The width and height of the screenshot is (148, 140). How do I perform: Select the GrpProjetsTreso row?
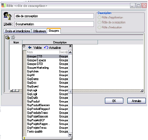[47, 128]
